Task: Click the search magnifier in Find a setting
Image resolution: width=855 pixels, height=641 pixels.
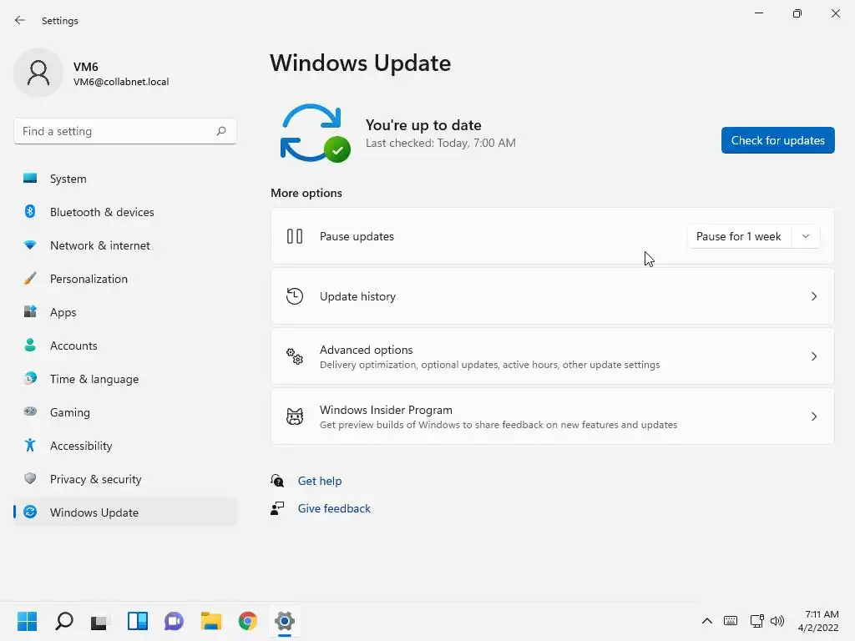Action: (x=220, y=131)
